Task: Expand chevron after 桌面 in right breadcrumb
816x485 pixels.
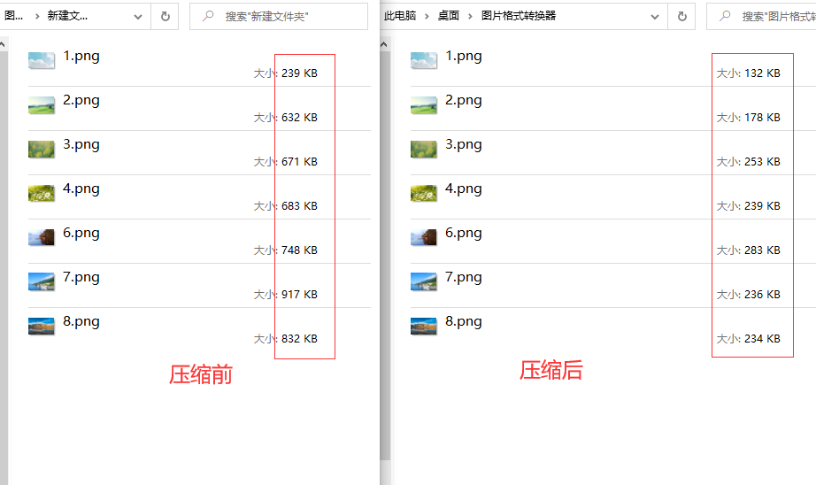Action: 470,16
